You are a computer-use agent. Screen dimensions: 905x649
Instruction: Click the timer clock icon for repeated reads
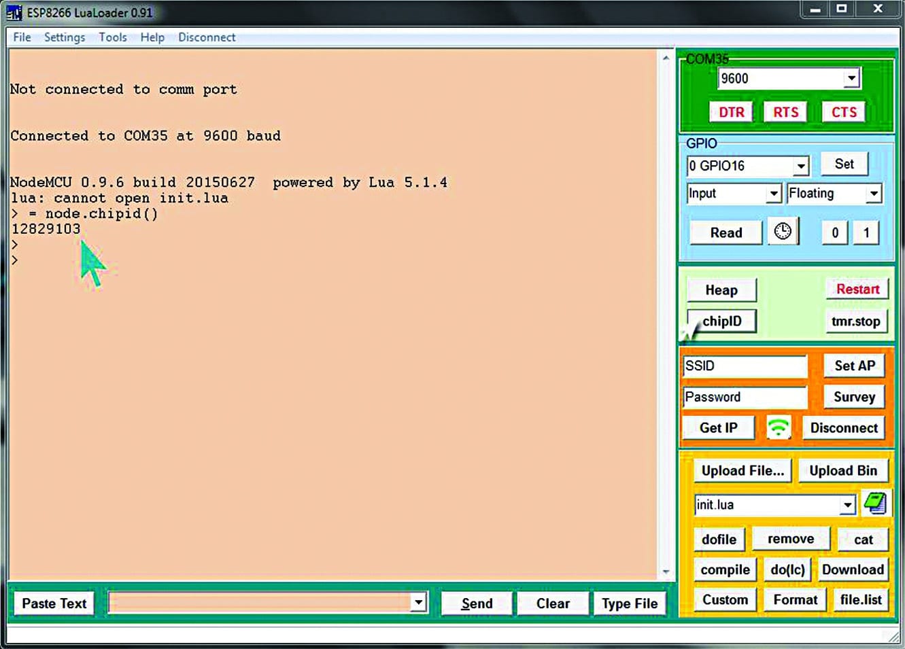[x=782, y=232]
